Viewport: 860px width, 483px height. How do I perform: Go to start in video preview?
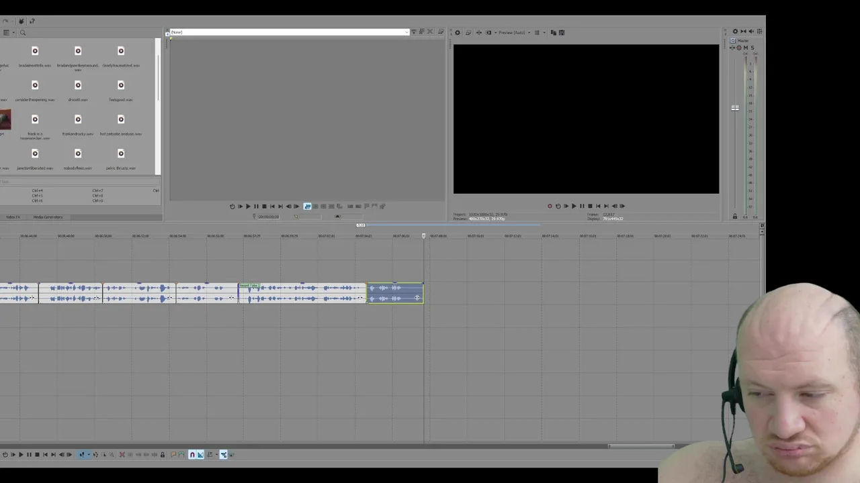click(x=598, y=206)
